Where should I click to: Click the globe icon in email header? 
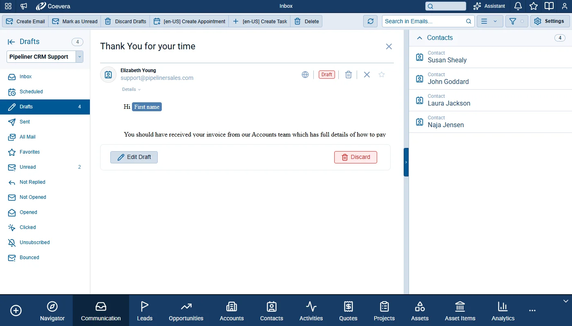[305, 75]
